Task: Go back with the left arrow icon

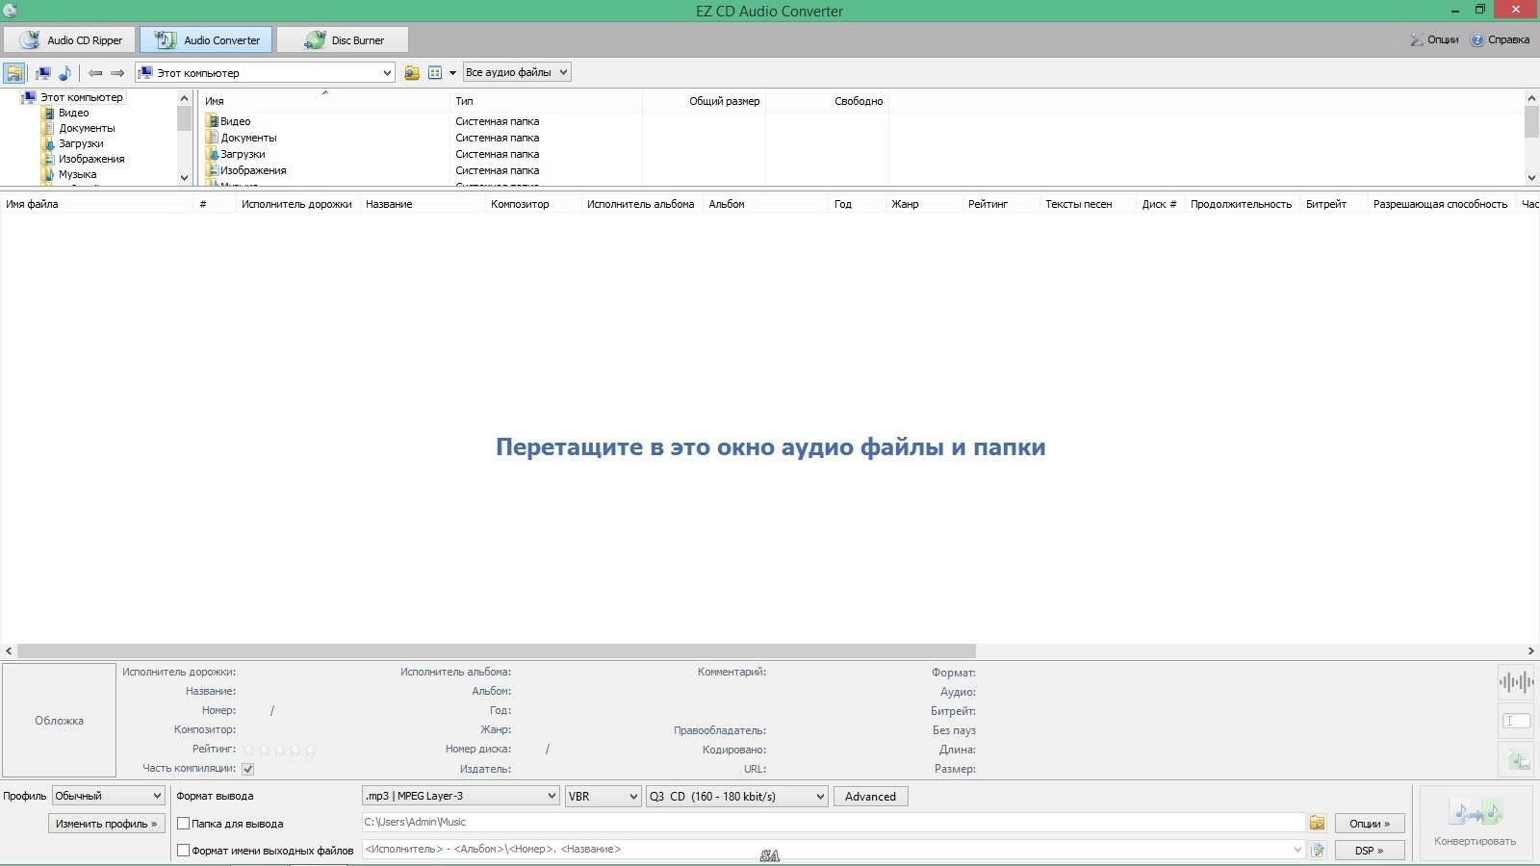Action: tap(95, 73)
